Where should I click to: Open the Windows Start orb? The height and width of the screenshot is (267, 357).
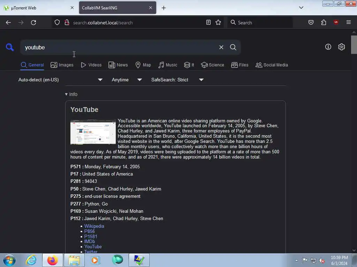coord(9,260)
